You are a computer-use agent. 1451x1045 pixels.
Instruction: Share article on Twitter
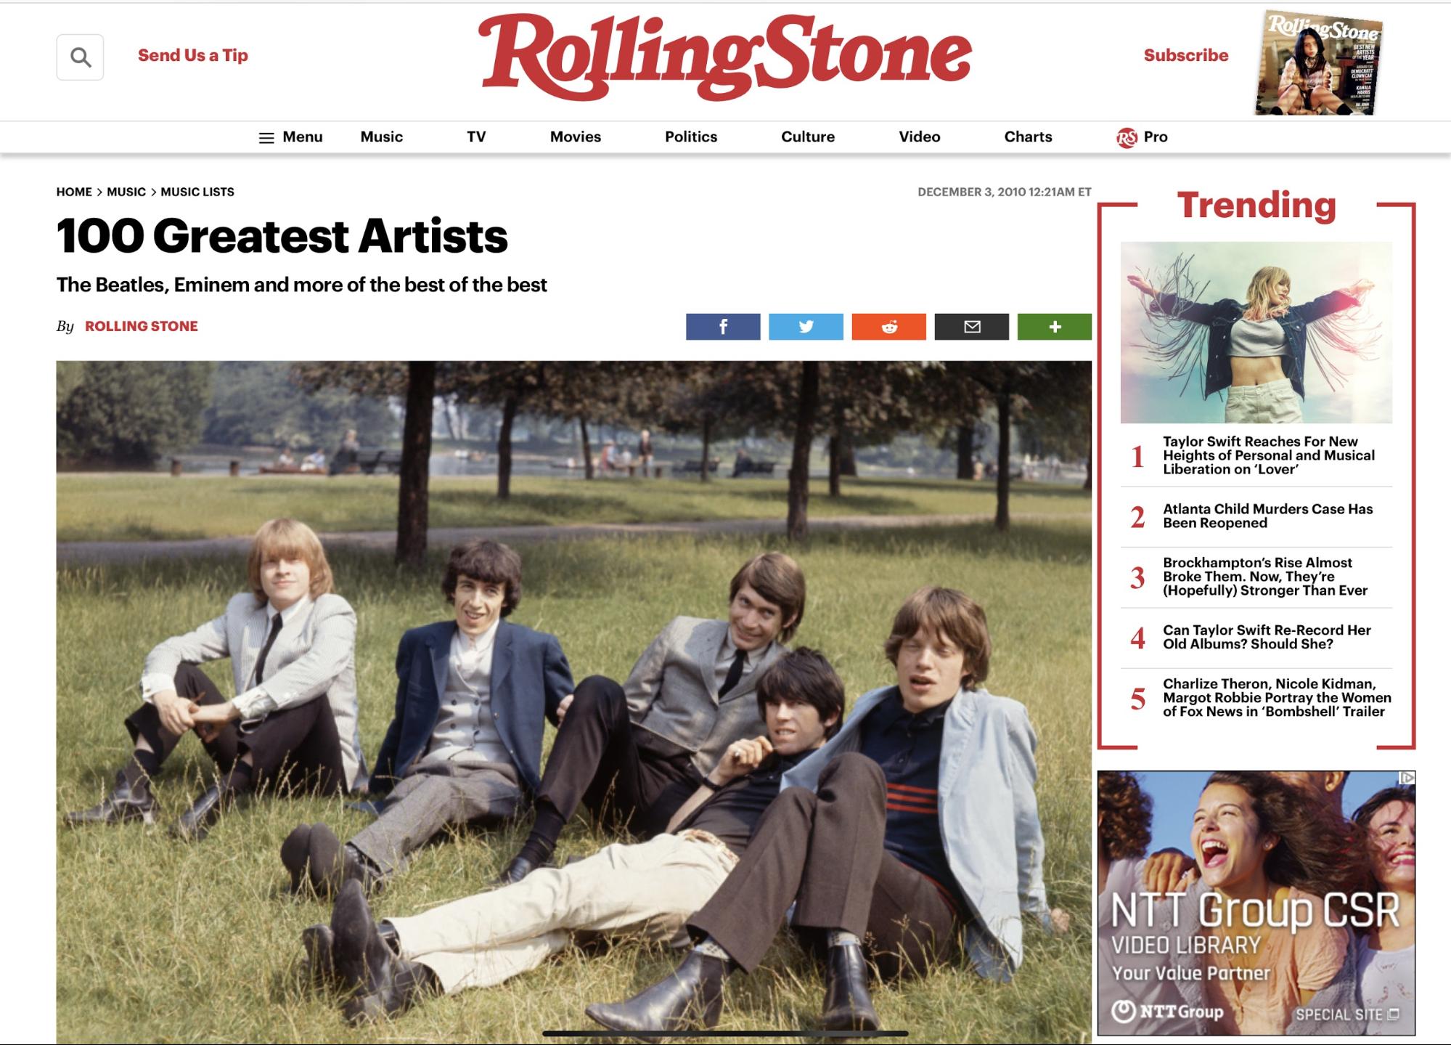click(806, 327)
